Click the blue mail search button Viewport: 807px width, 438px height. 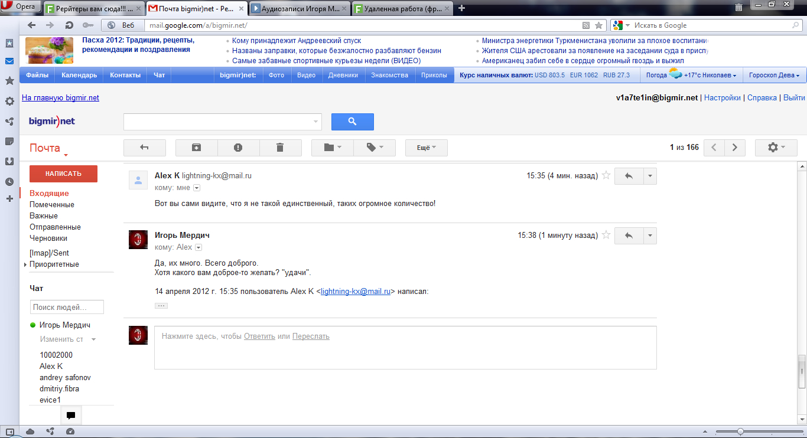tap(353, 122)
